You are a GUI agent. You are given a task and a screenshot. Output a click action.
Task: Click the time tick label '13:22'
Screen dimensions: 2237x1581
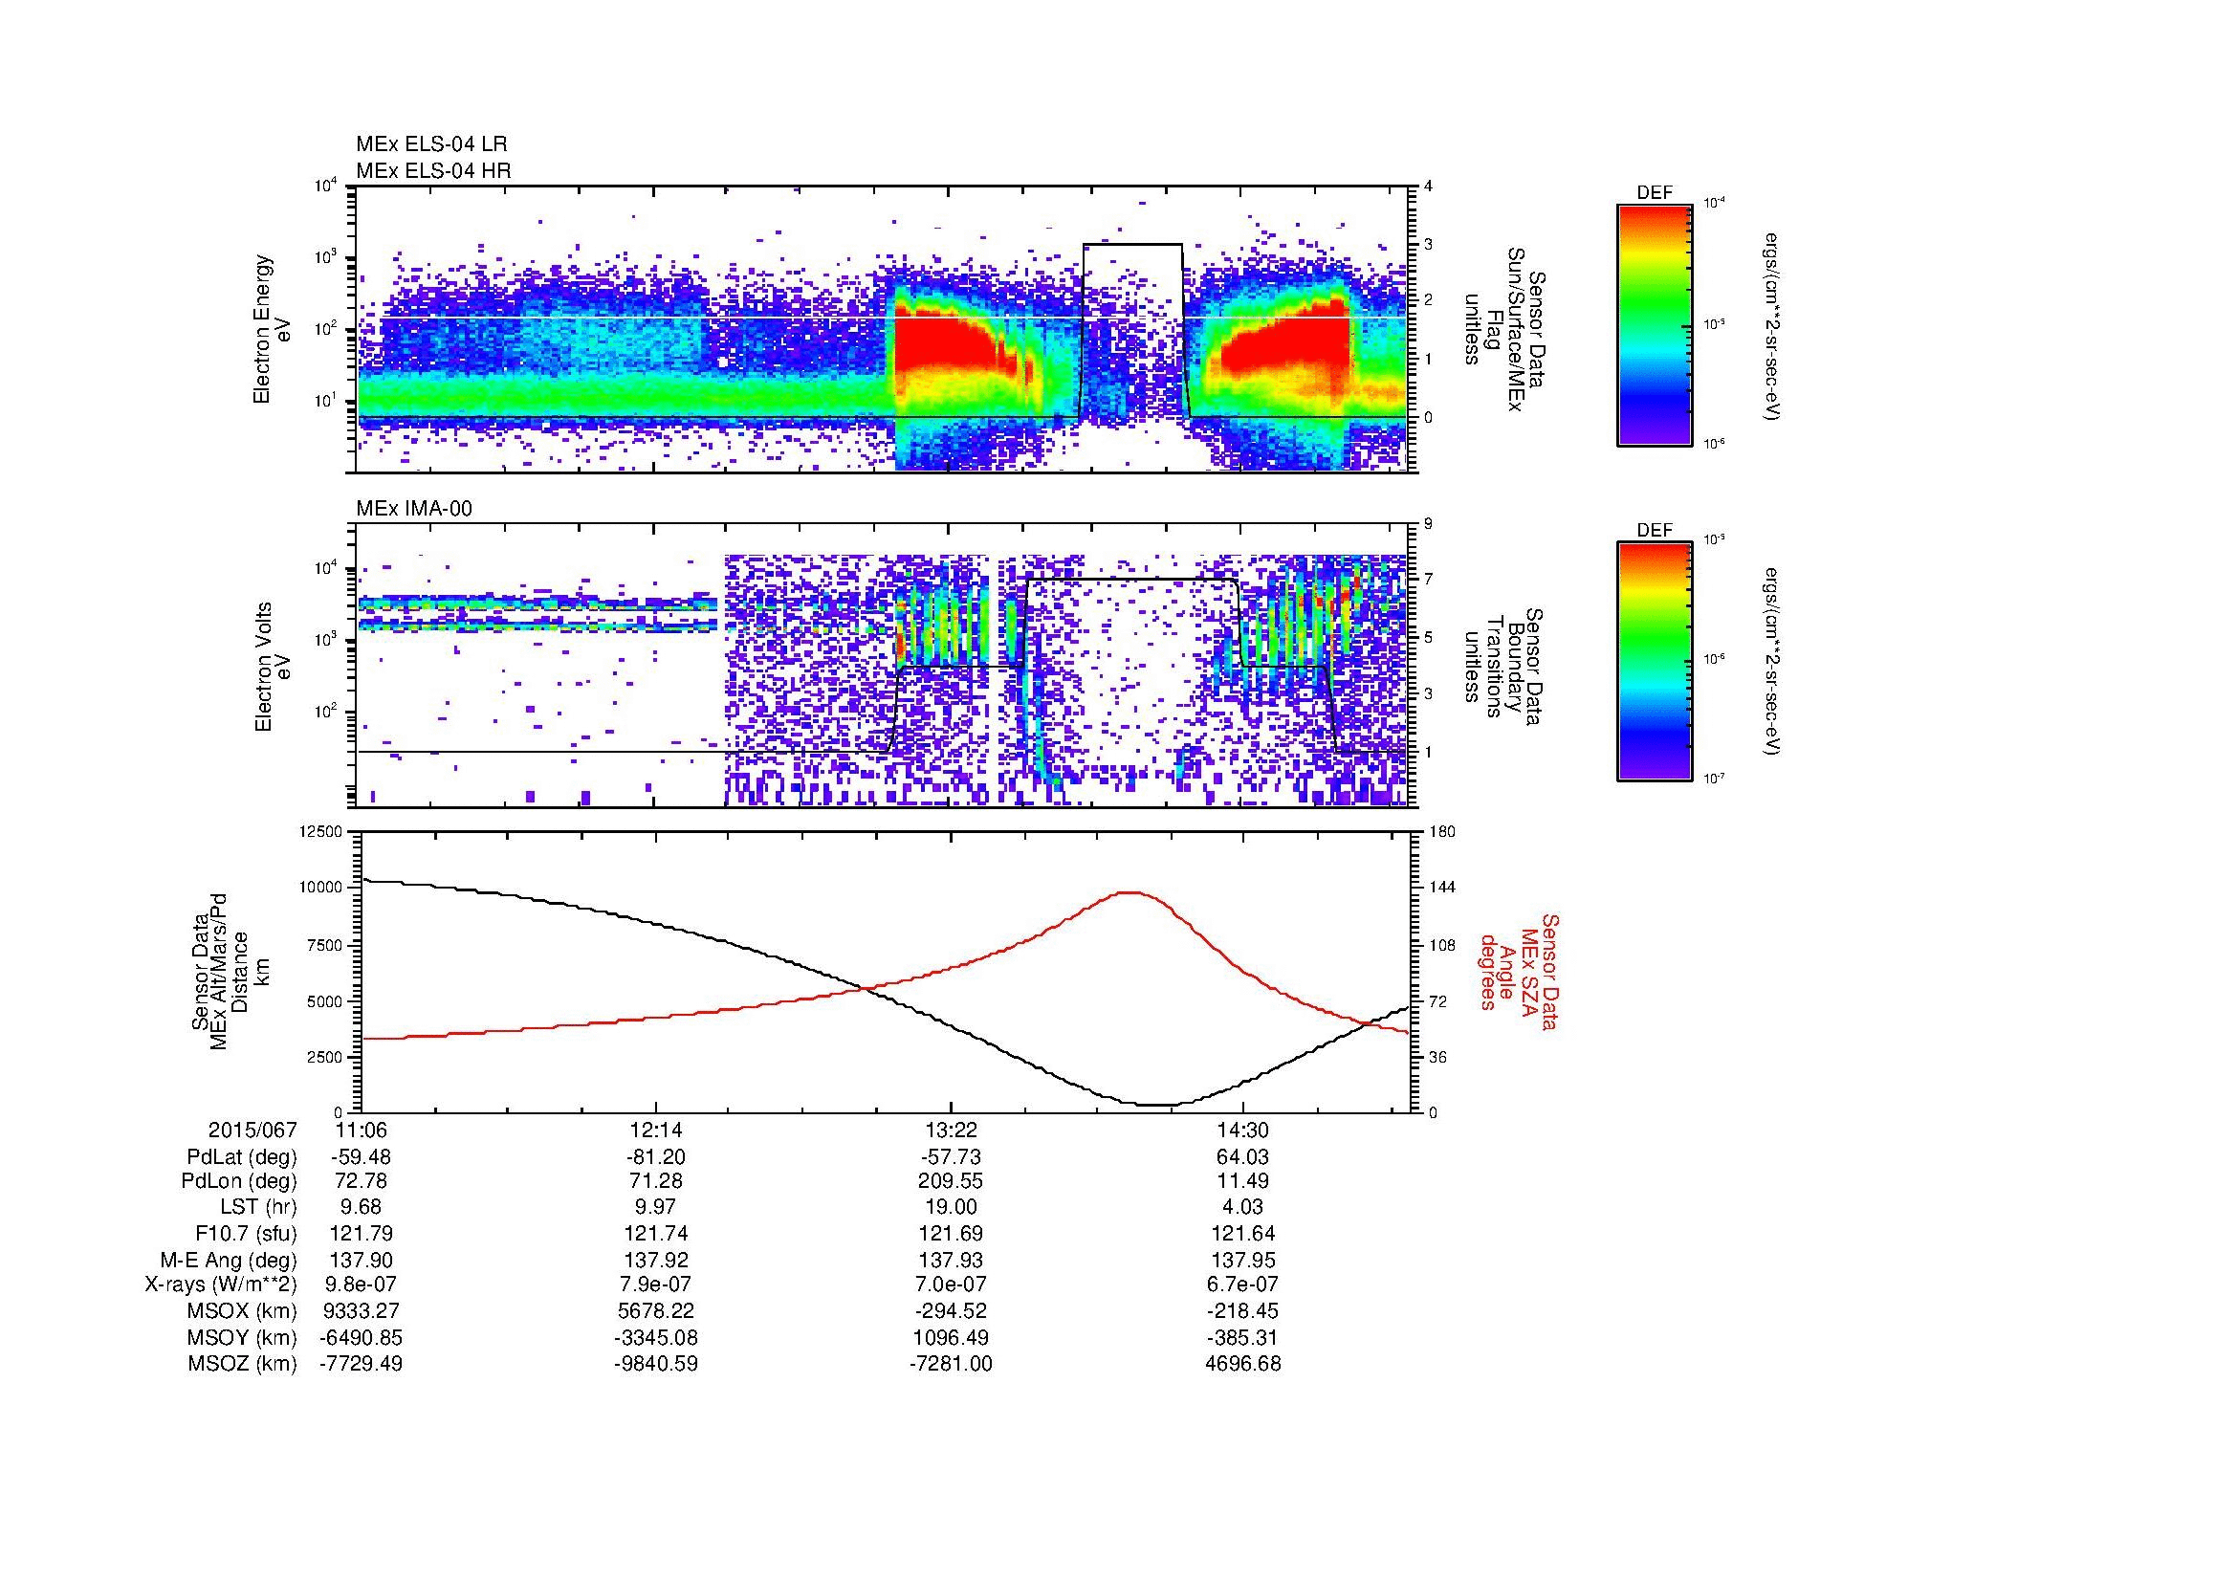coord(950,1130)
